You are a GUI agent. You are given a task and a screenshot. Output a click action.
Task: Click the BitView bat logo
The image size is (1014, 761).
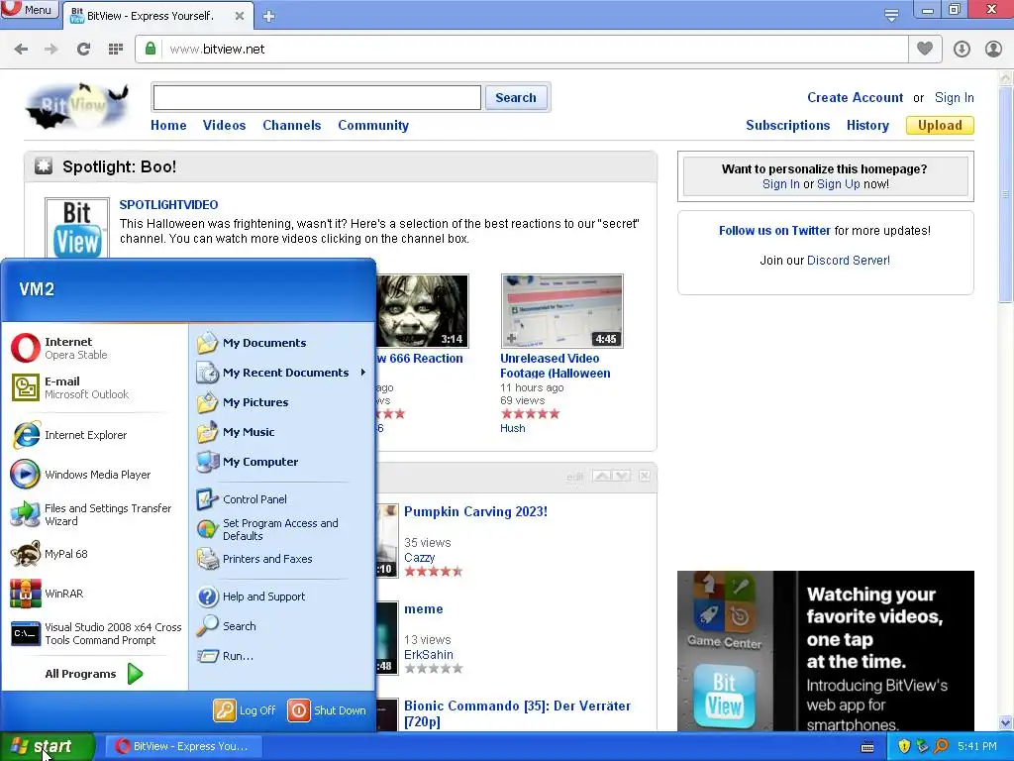76,105
